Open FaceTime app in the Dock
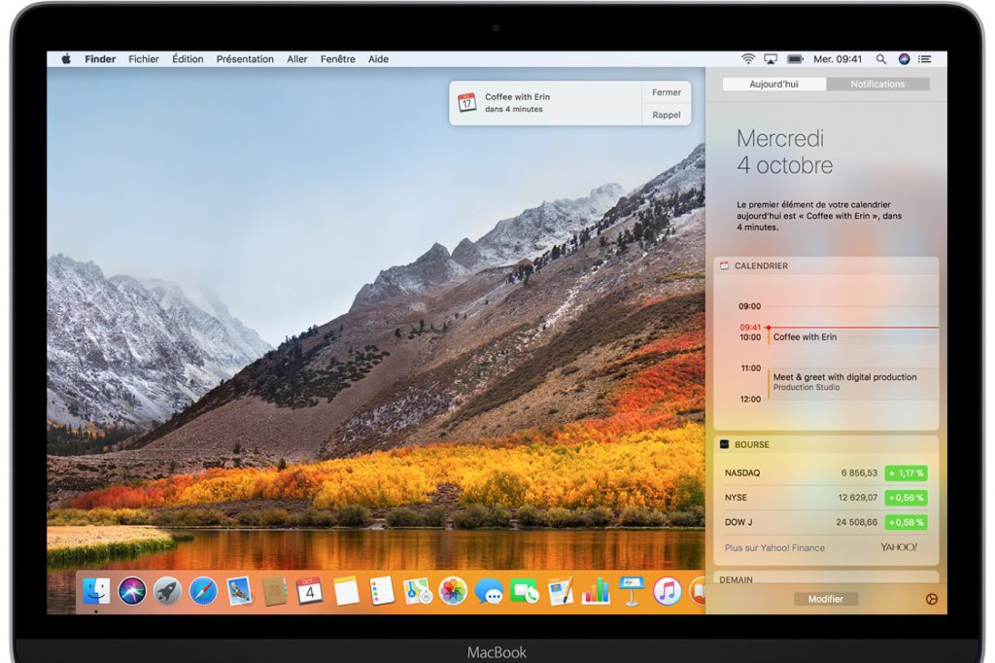Screen dimensions: 995x663 point(525,591)
